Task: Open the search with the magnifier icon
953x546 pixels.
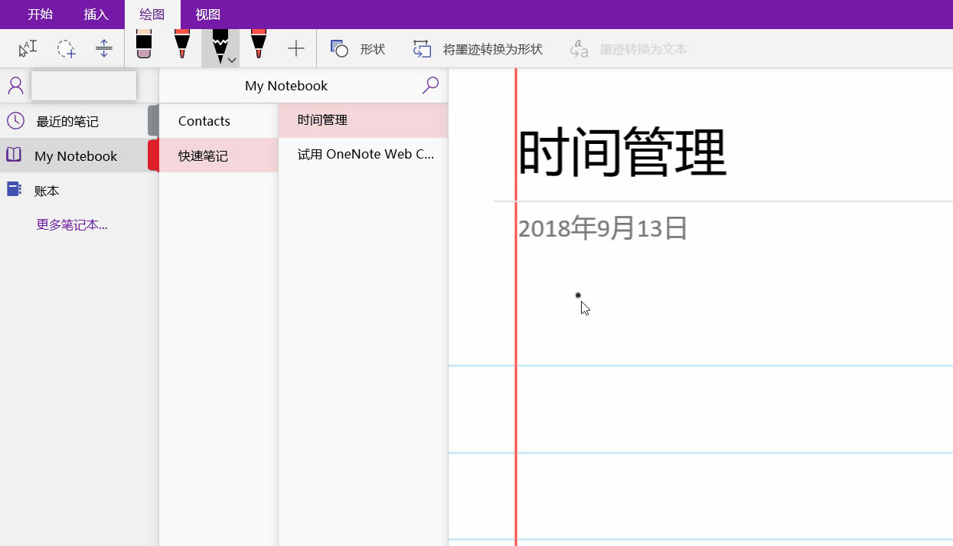Action: tap(430, 85)
